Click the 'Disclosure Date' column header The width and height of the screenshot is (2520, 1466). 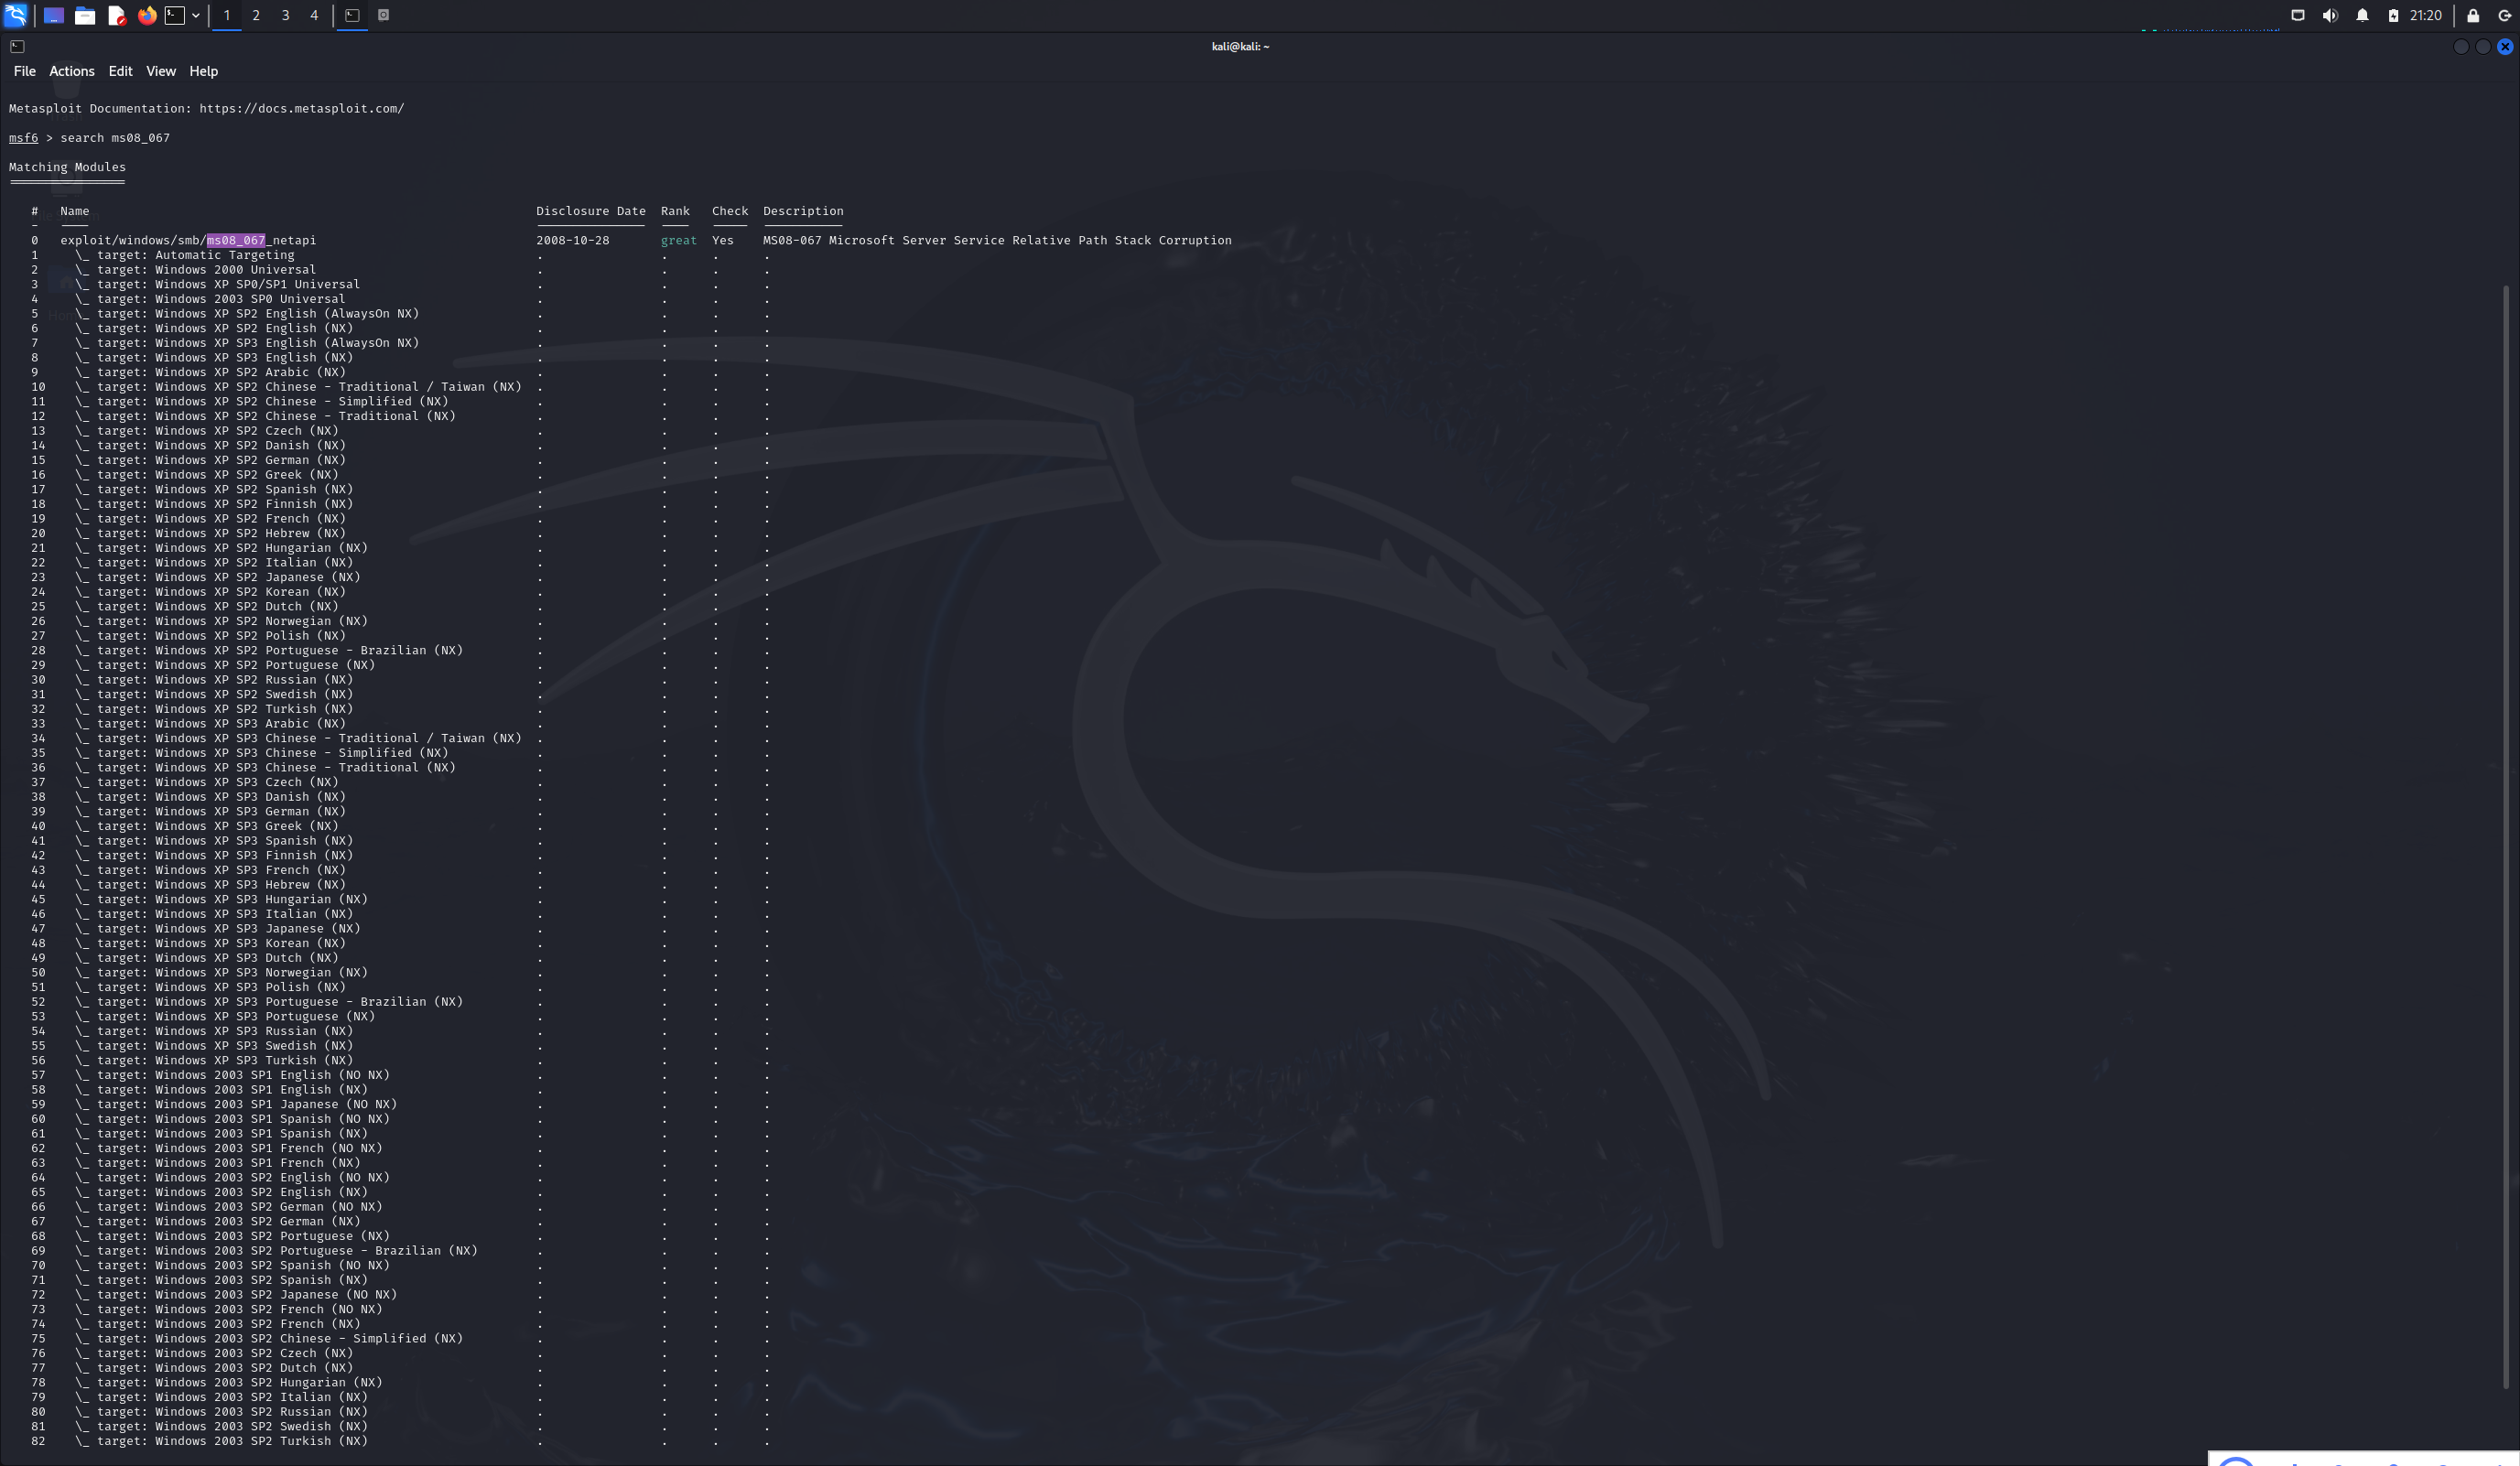click(591, 211)
